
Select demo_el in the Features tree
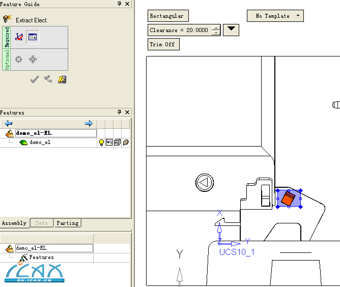click(40, 142)
